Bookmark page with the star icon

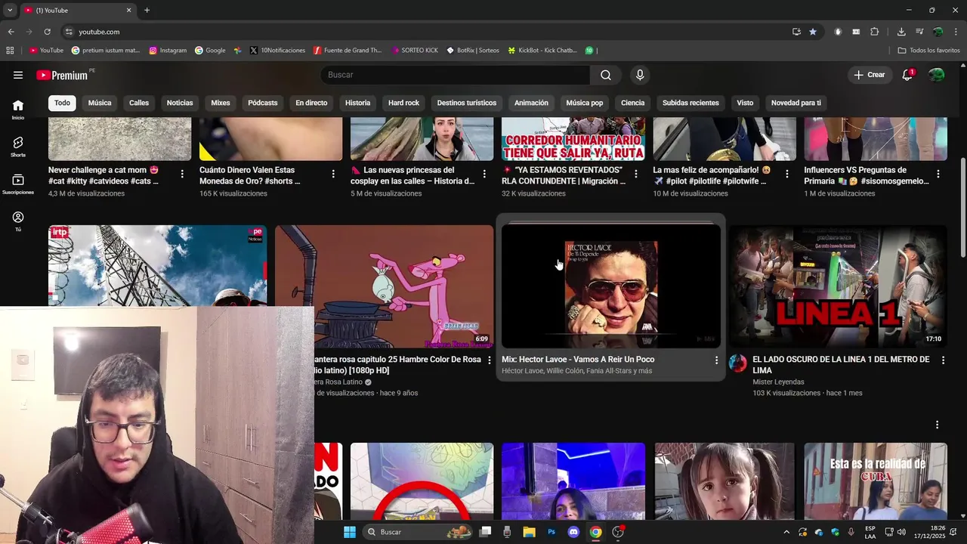click(x=813, y=32)
